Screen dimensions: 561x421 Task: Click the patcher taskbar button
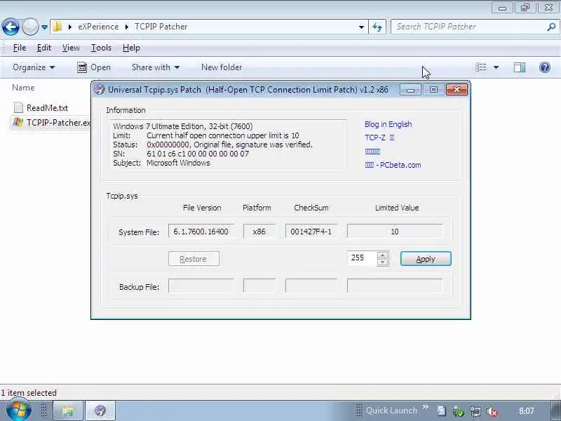pos(100,410)
